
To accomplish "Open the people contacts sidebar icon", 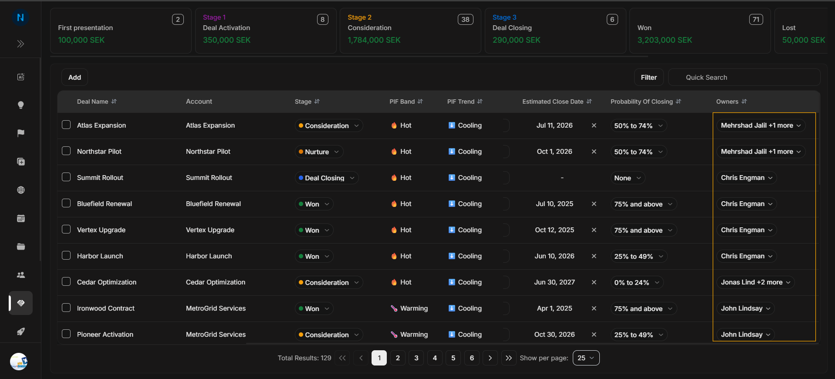I will [x=20, y=275].
